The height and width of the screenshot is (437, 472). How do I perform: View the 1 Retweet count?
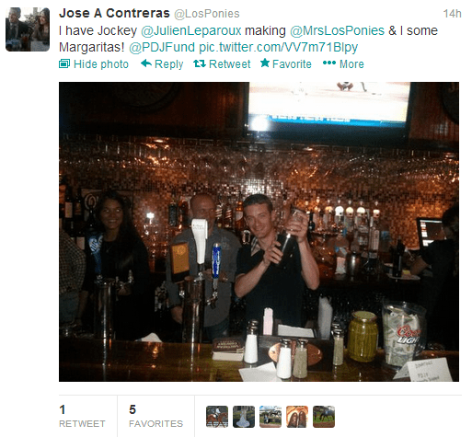click(x=82, y=416)
